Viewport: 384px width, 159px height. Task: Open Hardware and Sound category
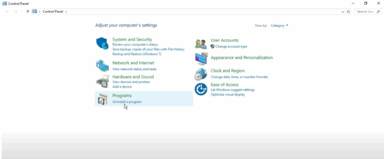[133, 77]
